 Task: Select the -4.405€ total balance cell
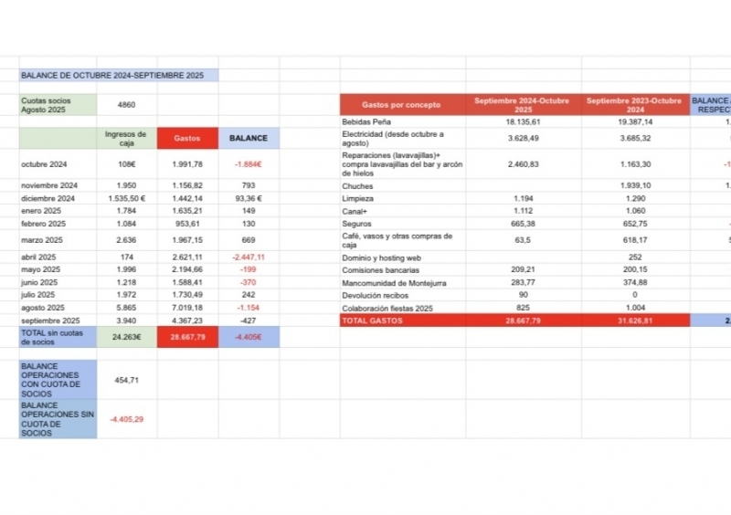(x=249, y=337)
